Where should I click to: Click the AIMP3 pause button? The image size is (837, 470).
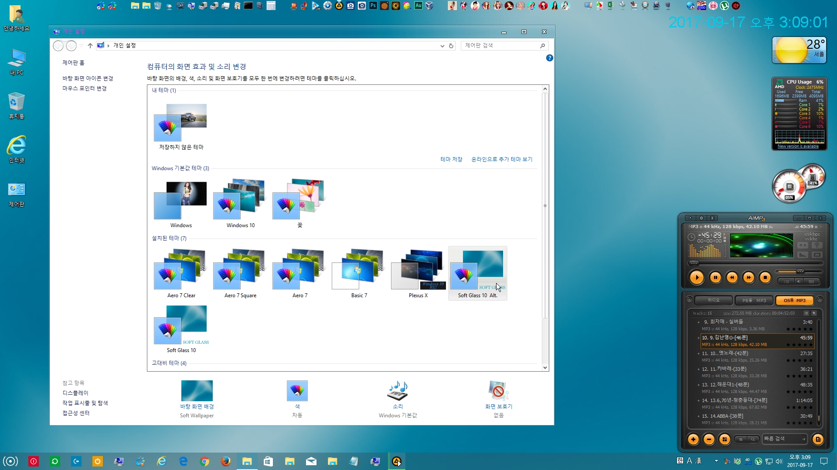(714, 277)
